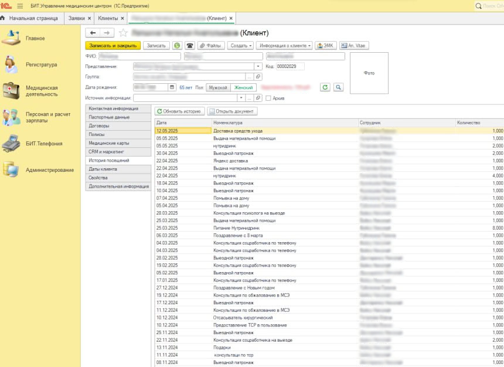The height and width of the screenshot is (367, 504).
Task: Click the Фото placeholder box
Action: coord(369,73)
